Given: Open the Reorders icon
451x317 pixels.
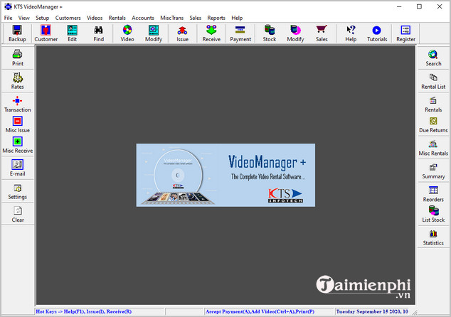Looking at the screenshot, I should click(x=433, y=194).
